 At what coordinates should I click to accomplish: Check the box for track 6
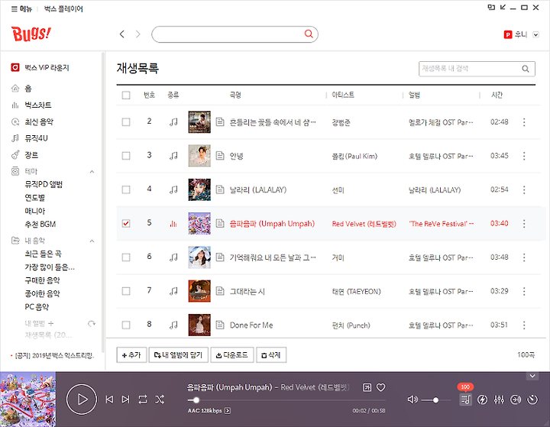pyautogui.click(x=126, y=257)
